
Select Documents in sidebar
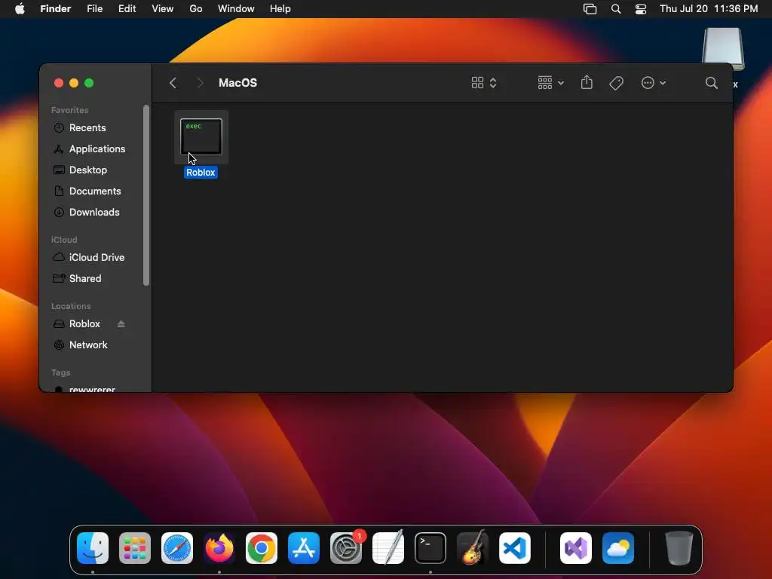[x=94, y=191]
